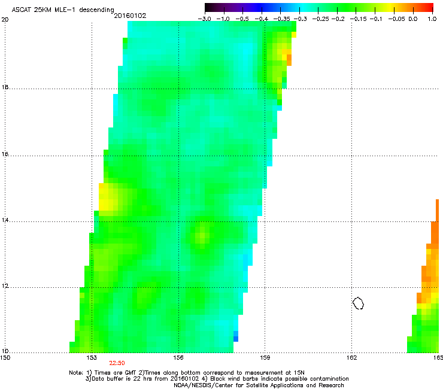Click the latitude axis label '16'
This screenshot has height=389, width=443.
point(5,154)
